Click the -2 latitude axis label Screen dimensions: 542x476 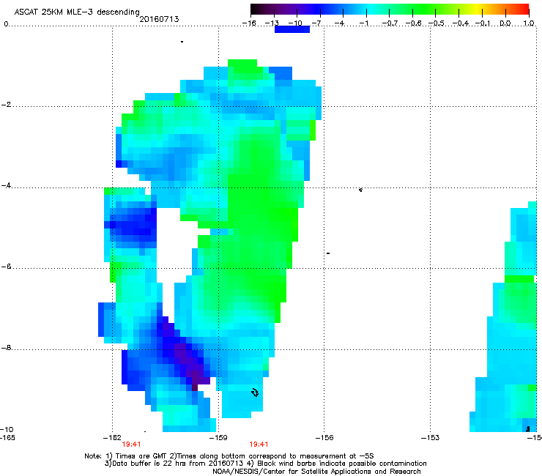(x=6, y=105)
